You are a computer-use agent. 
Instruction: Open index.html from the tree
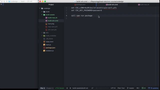(49, 42)
